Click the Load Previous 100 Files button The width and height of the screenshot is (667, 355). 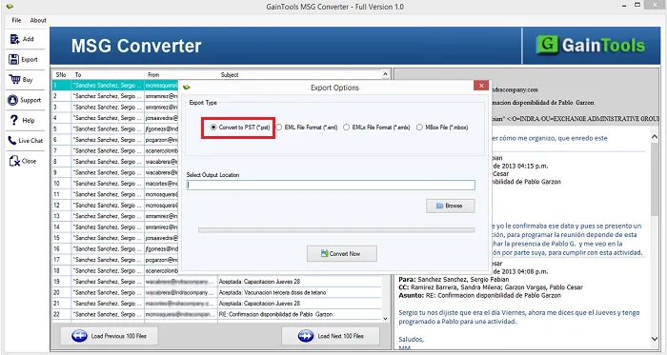pos(109,336)
